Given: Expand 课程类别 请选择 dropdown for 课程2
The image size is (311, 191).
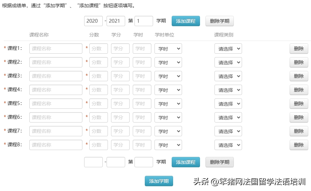Looking at the screenshot, I should coord(228,63).
